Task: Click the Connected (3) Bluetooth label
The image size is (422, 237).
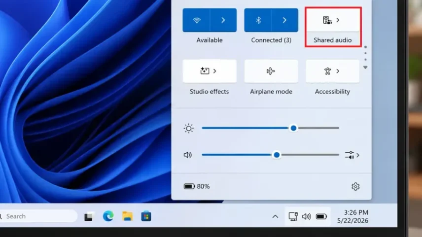Action: 271,40
